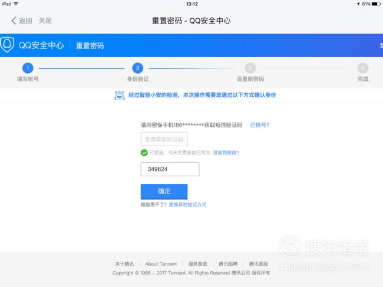Select step 3 circle 设置新密码
The height and width of the screenshot is (287, 383).
(x=250, y=68)
